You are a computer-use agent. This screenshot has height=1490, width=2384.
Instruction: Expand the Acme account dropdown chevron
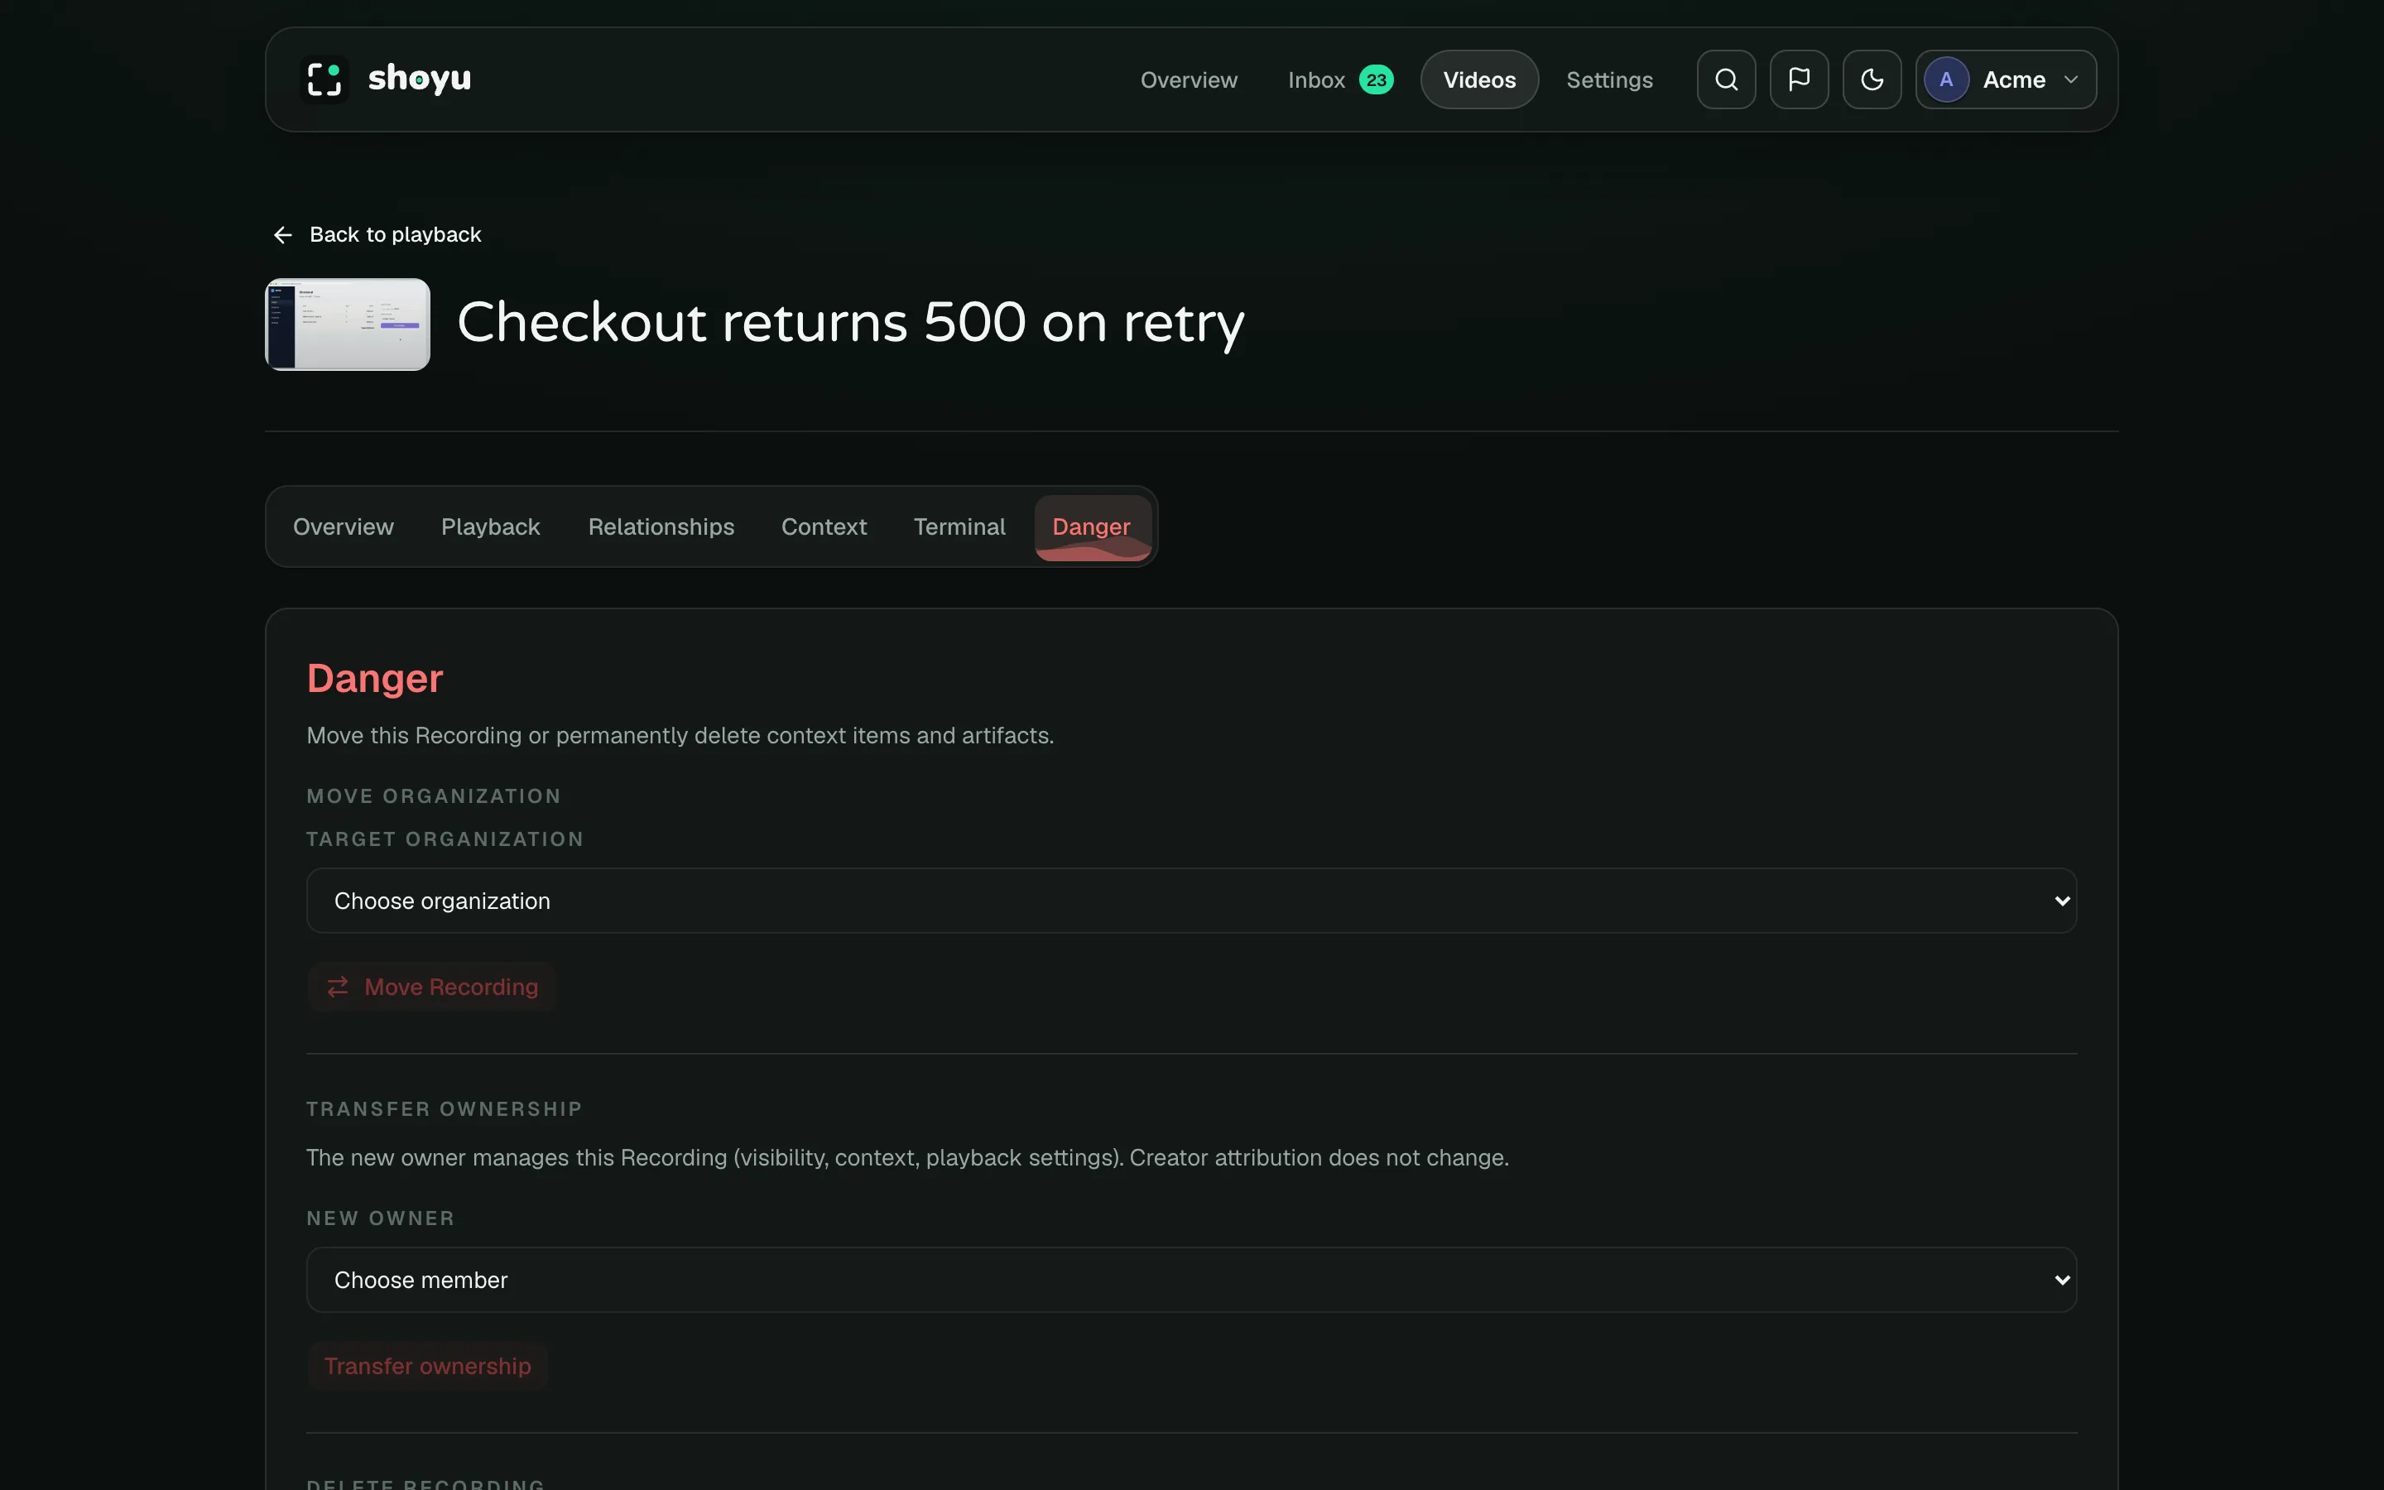pos(2071,79)
